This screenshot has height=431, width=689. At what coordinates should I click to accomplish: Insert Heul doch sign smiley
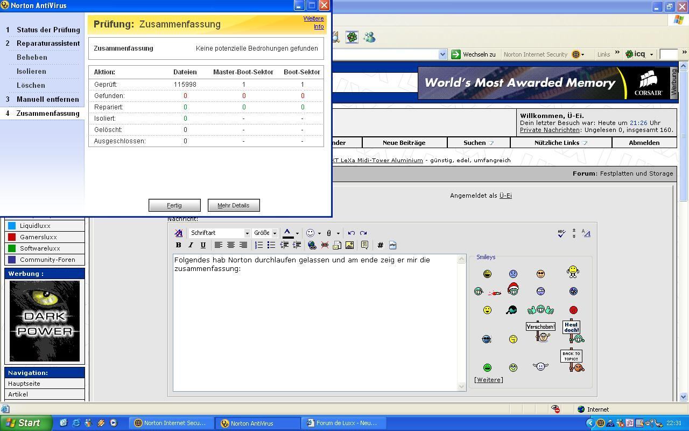point(573,331)
